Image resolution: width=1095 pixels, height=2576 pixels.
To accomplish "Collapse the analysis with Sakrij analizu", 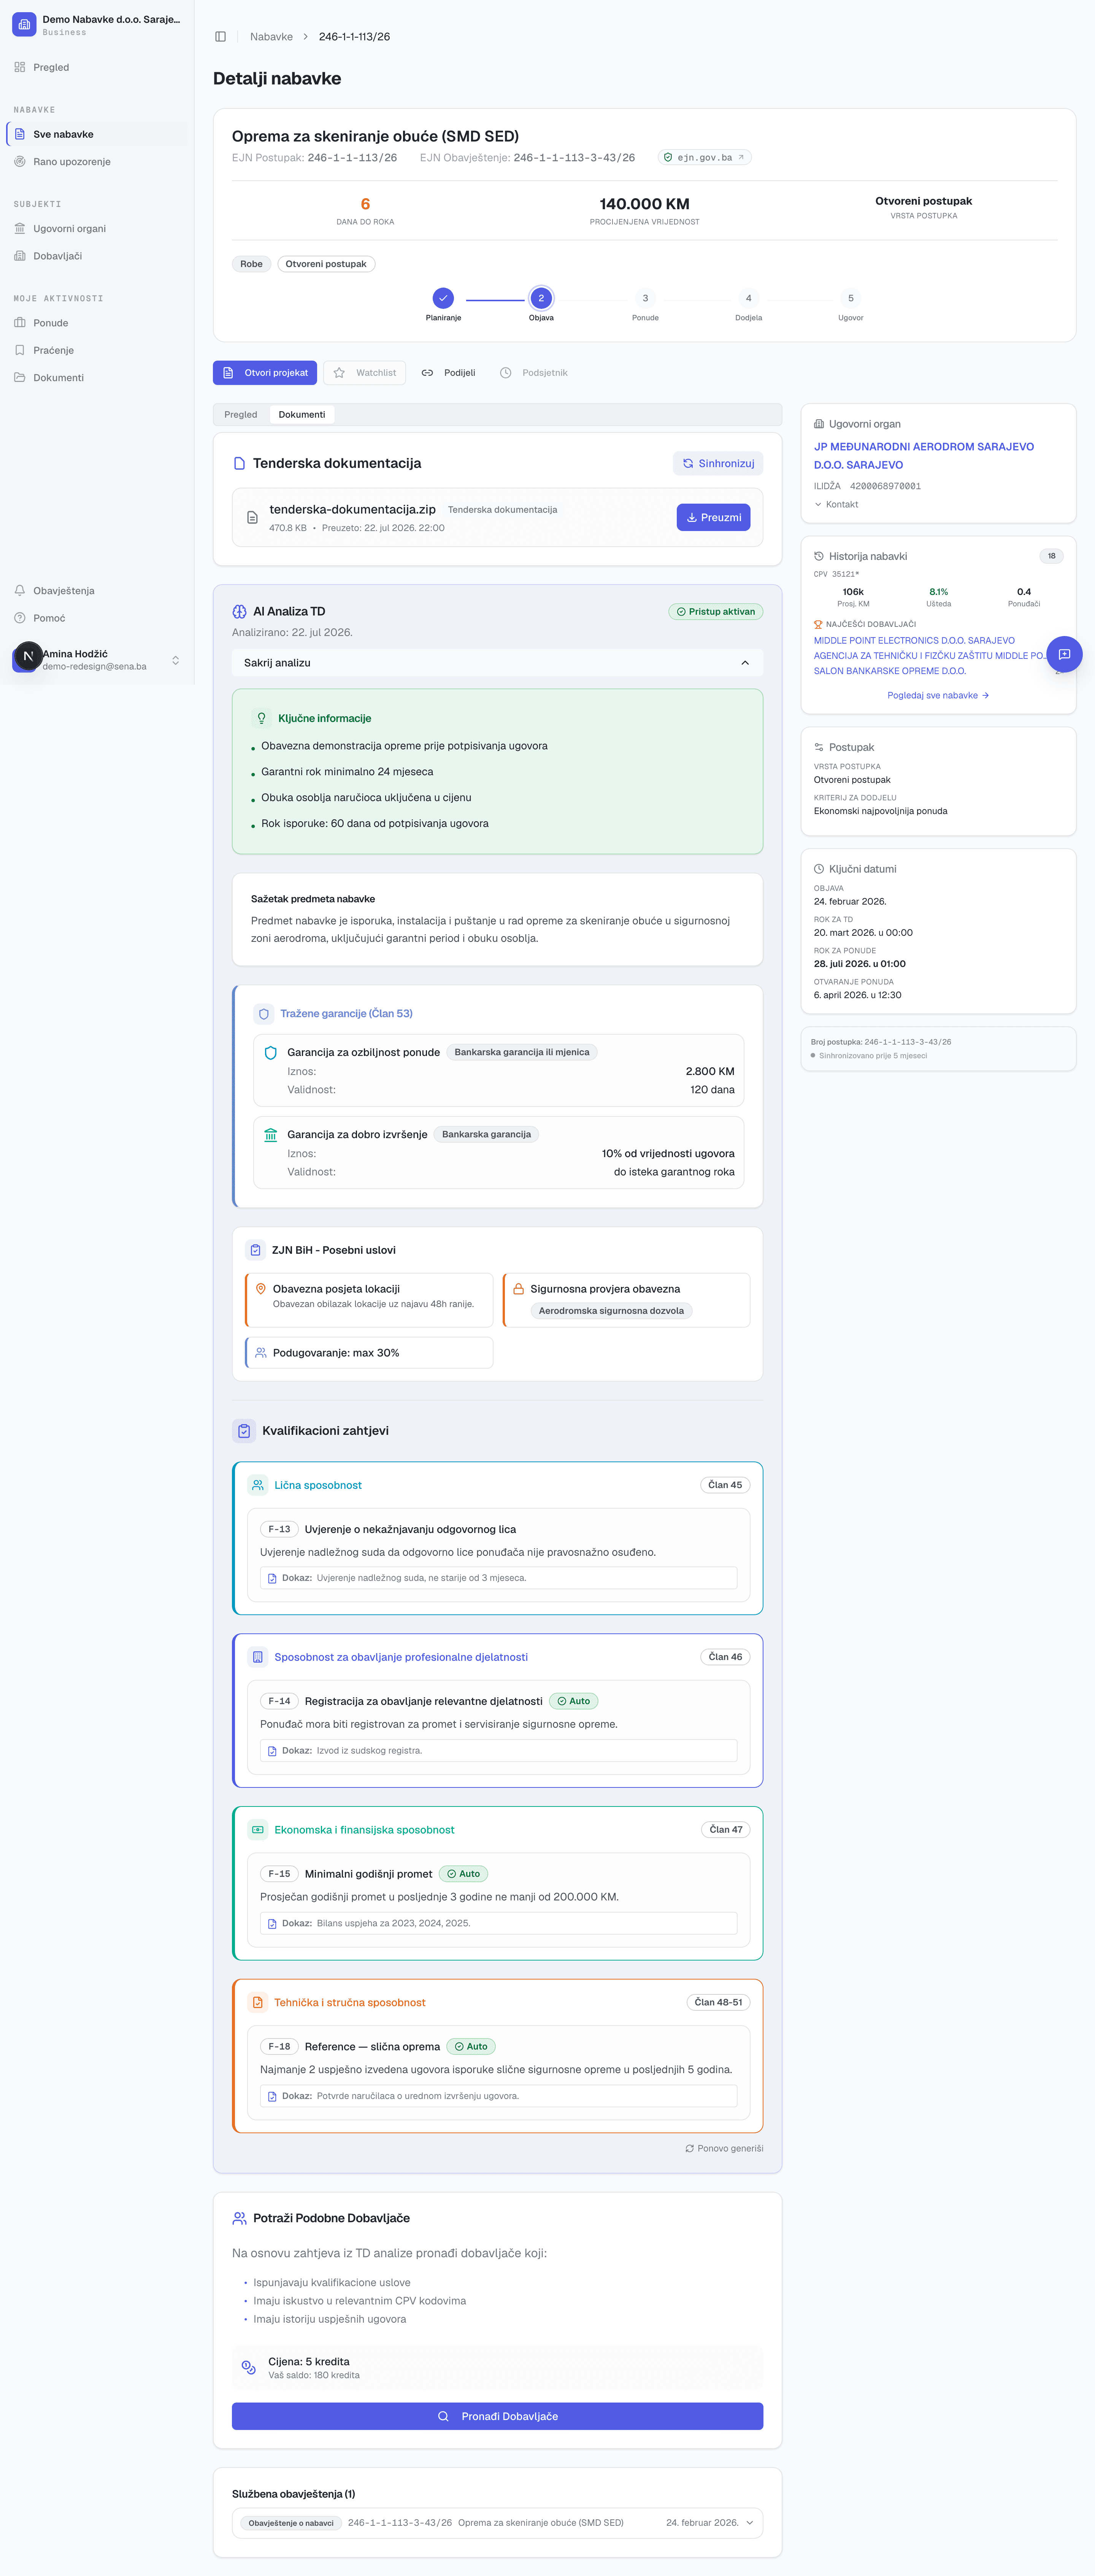I will 498,663.
